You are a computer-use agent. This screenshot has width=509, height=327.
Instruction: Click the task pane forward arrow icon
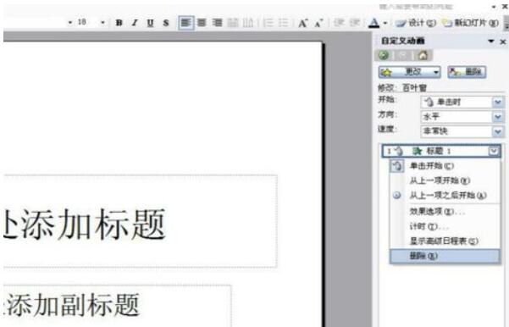(403, 55)
